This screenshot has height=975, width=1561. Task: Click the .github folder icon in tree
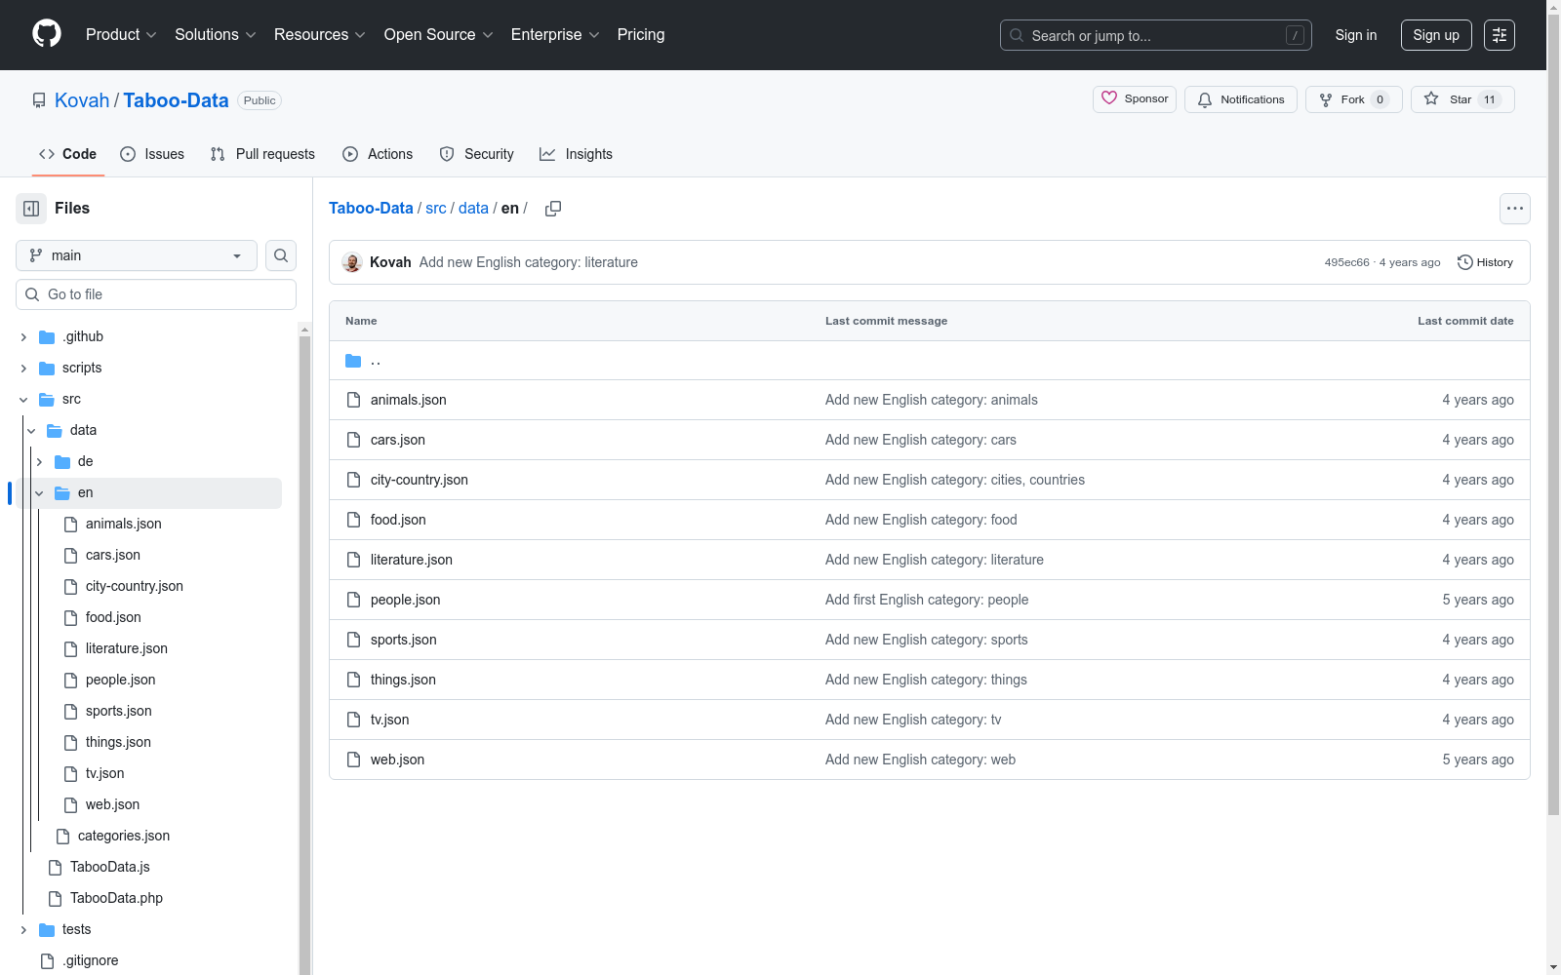(x=47, y=337)
